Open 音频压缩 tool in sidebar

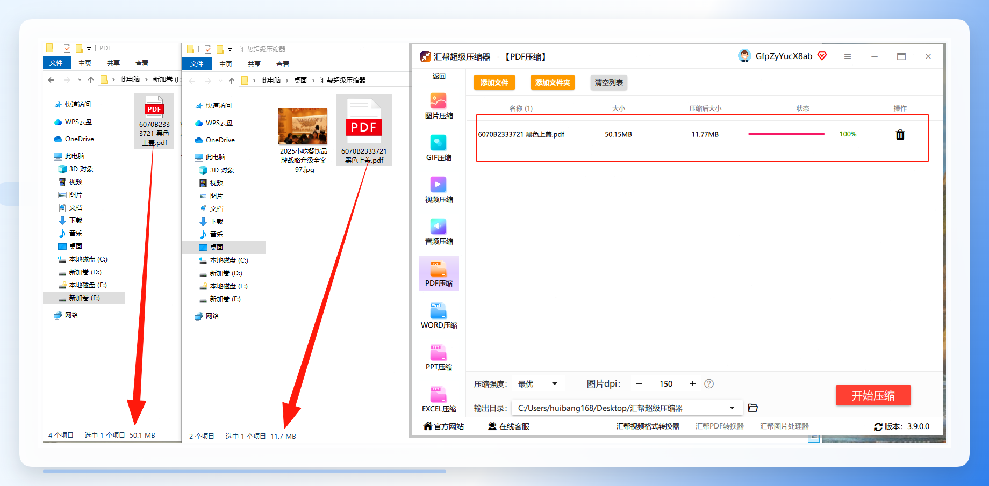tap(439, 231)
